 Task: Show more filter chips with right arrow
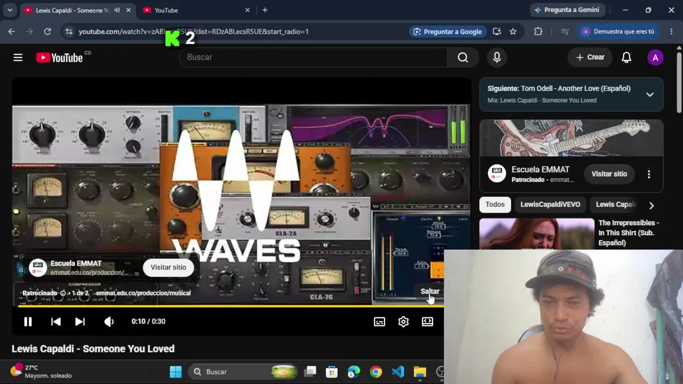(x=651, y=205)
